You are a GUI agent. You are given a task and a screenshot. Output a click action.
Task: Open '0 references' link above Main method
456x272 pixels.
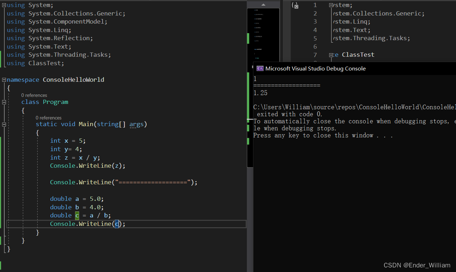(48, 118)
